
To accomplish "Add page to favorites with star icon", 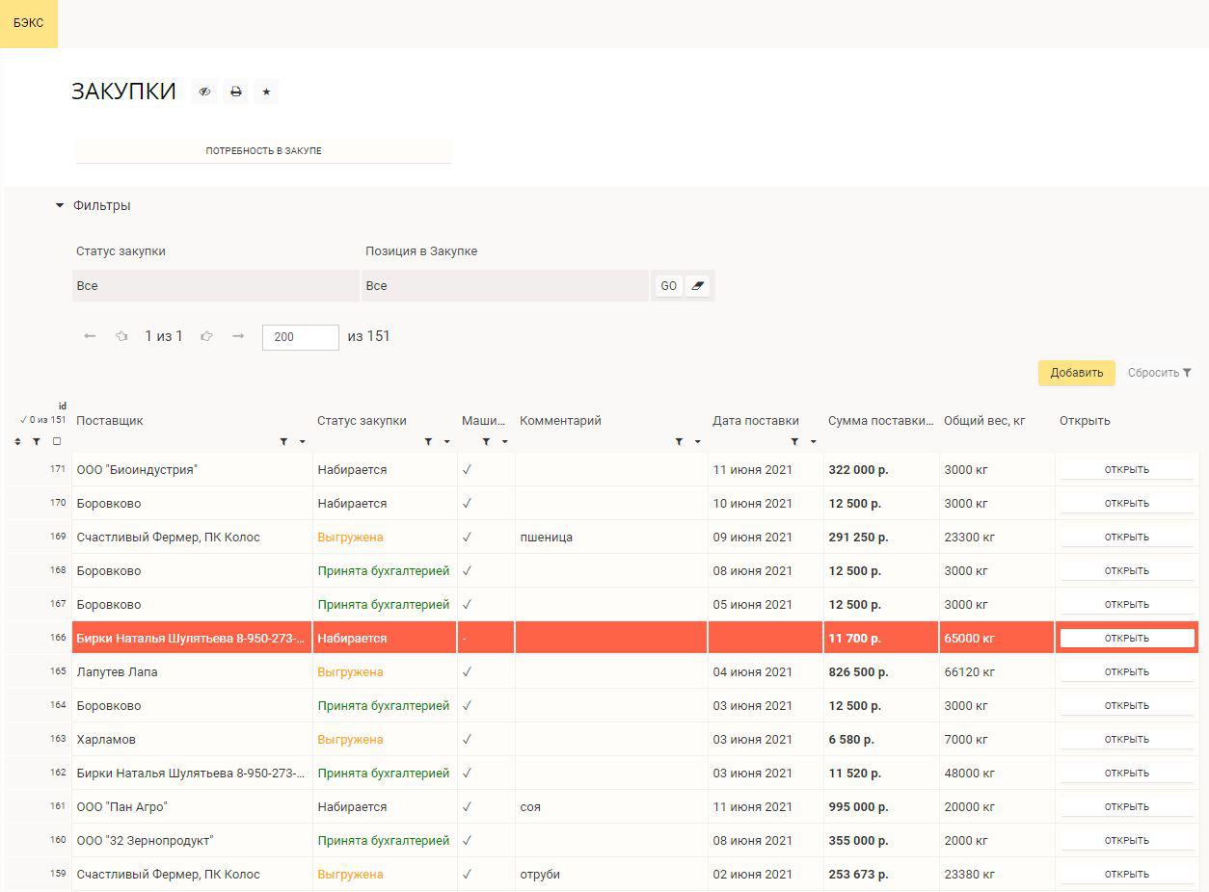I will point(267,92).
